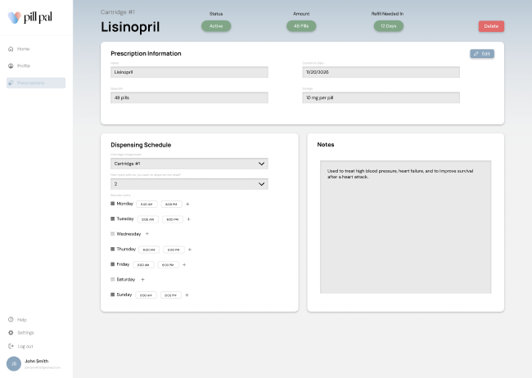The height and width of the screenshot is (378, 532).
Task: Click the Lisinopril name field
Action: point(189,72)
